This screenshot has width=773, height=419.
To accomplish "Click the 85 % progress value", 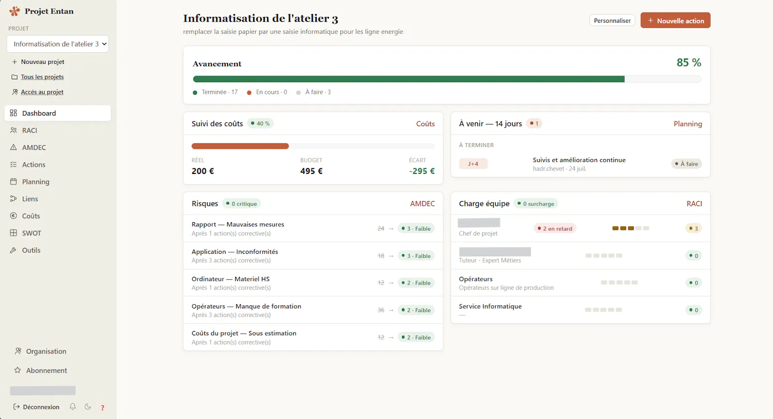I will pyautogui.click(x=689, y=62).
